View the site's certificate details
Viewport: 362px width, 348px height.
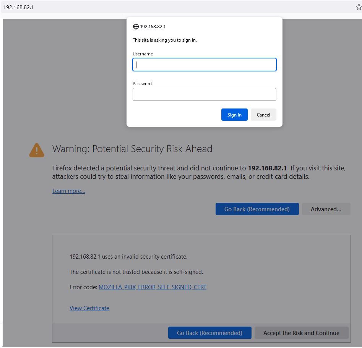coord(89,308)
